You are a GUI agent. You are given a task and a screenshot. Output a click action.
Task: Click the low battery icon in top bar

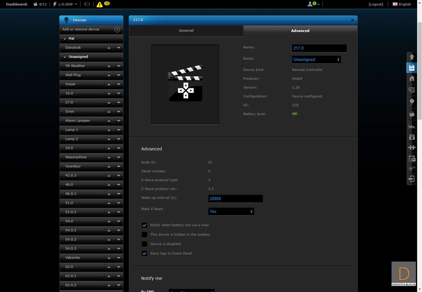coord(87,4)
